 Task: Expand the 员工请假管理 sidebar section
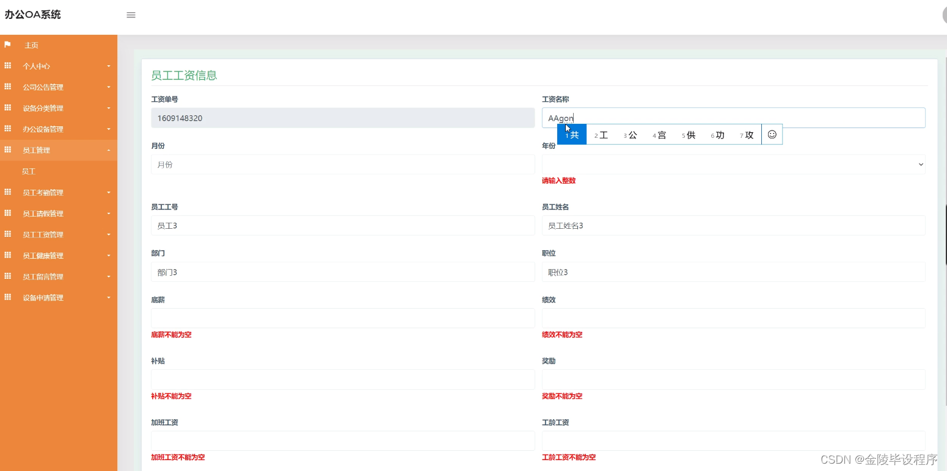pos(58,213)
